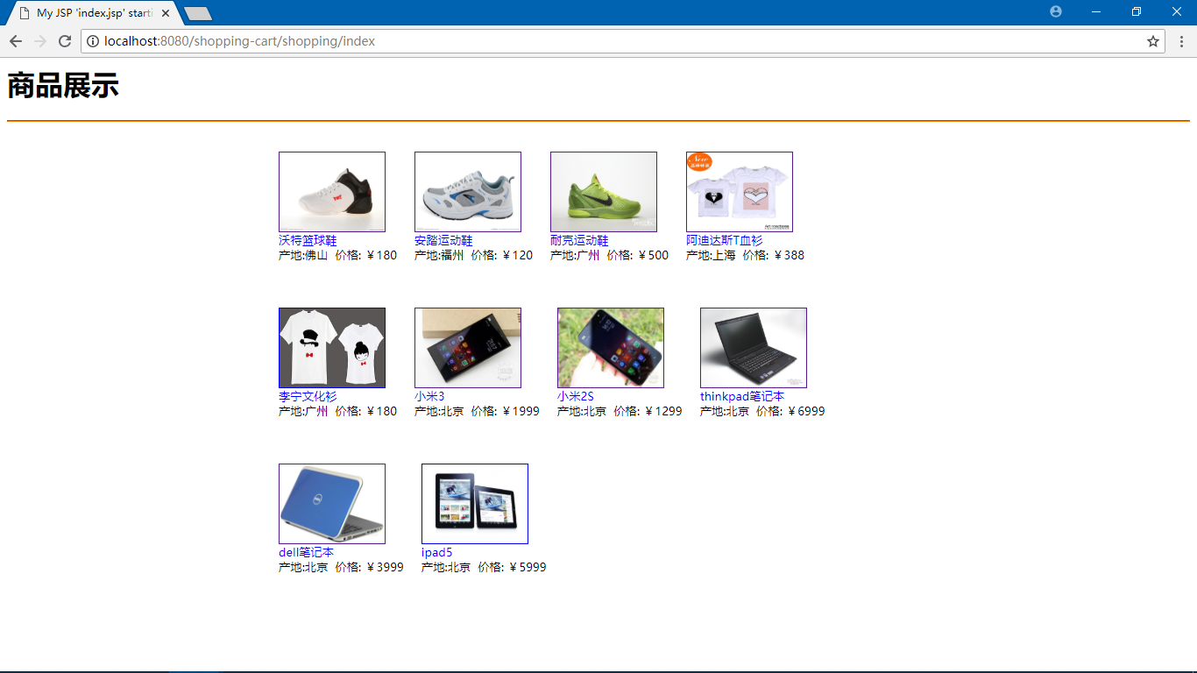Open the Chrome three-dot menu
The width and height of the screenshot is (1197, 673).
click(1181, 41)
